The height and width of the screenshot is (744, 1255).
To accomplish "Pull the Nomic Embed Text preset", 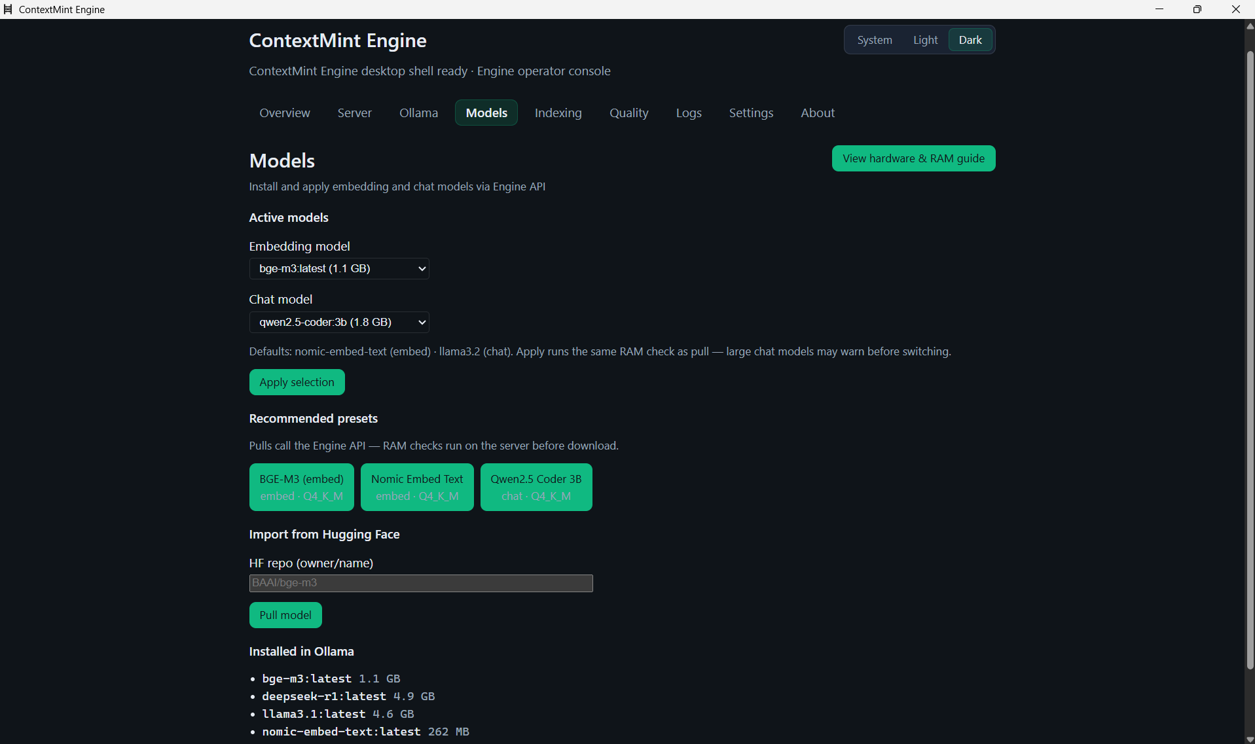I will 417,487.
